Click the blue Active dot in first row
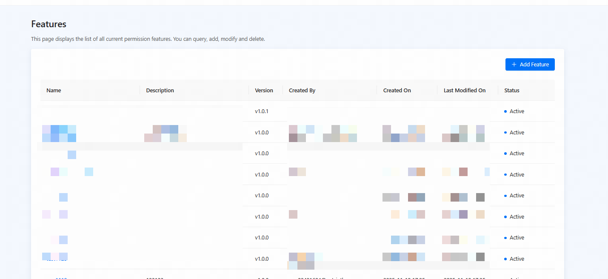The height and width of the screenshot is (279, 608). click(x=505, y=111)
